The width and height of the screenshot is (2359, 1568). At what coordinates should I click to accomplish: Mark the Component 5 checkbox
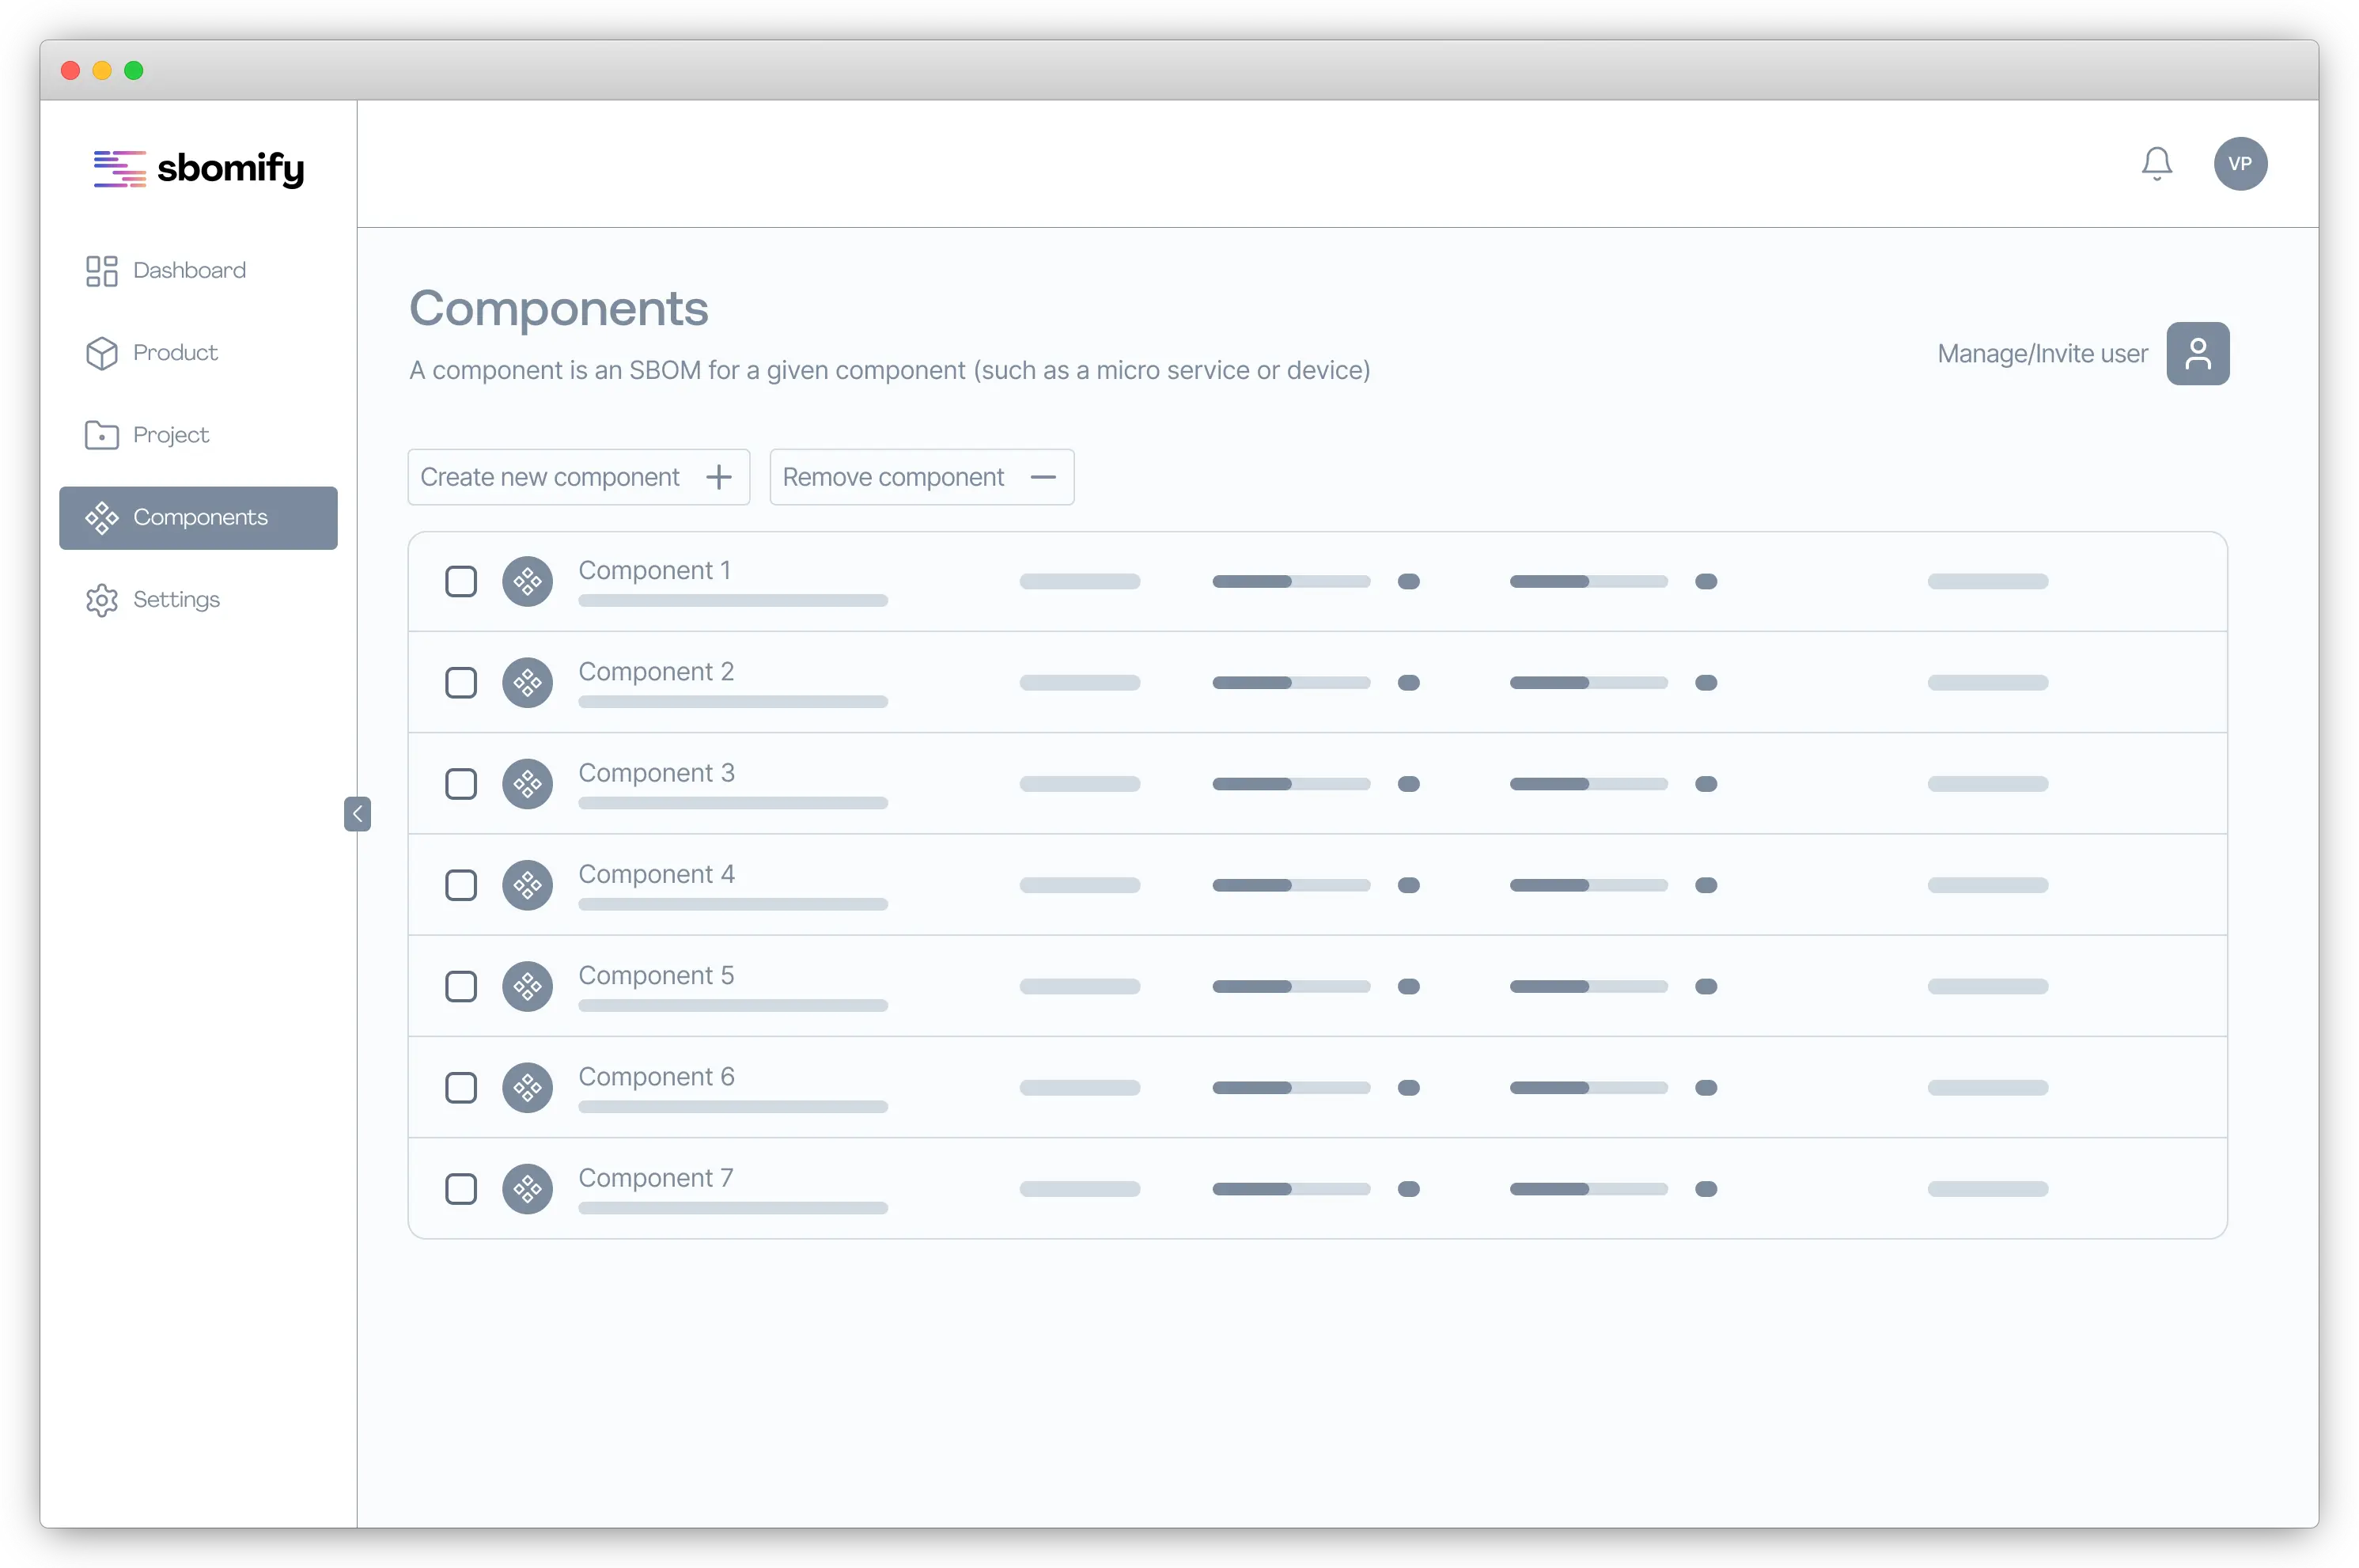(x=461, y=986)
